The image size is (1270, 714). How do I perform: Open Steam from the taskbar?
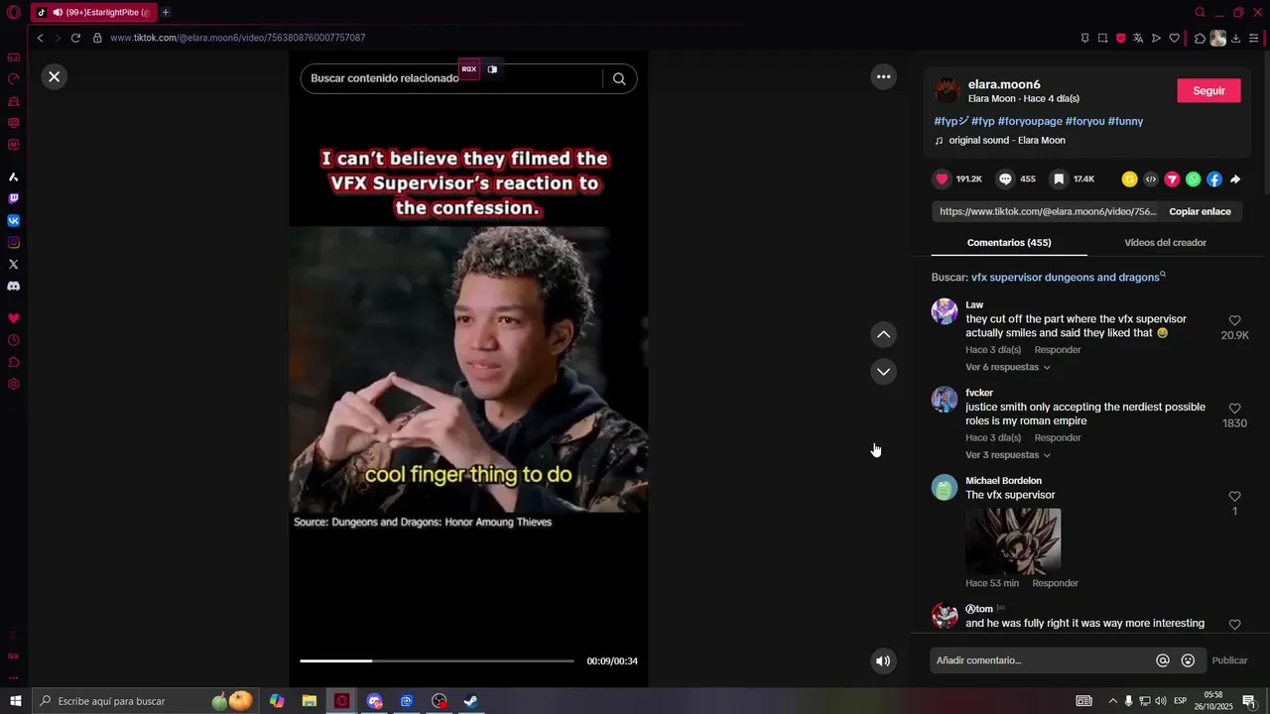(471, 701)
